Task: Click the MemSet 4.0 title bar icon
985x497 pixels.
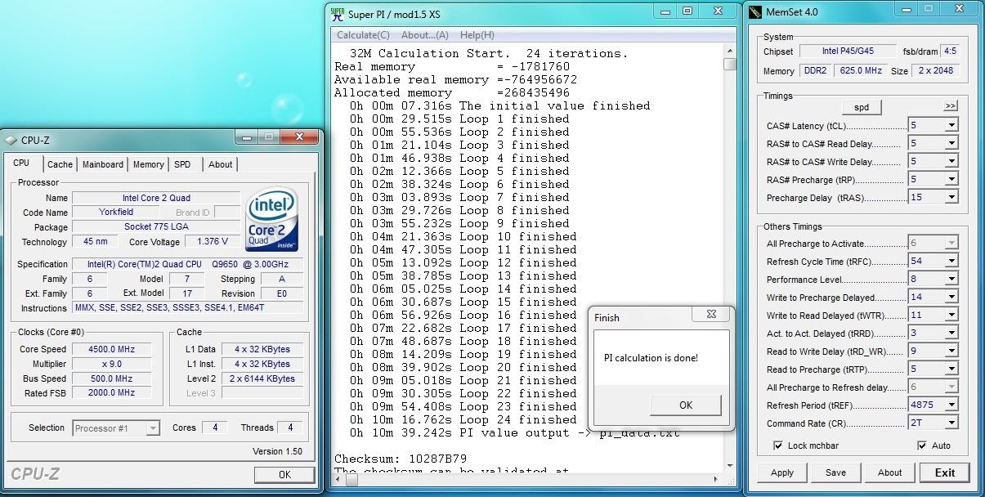Action: tap(754, 12)
